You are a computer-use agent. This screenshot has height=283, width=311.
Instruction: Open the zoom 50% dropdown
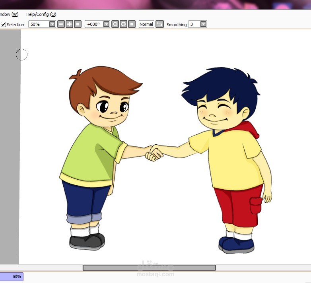[x=52, y=24]
